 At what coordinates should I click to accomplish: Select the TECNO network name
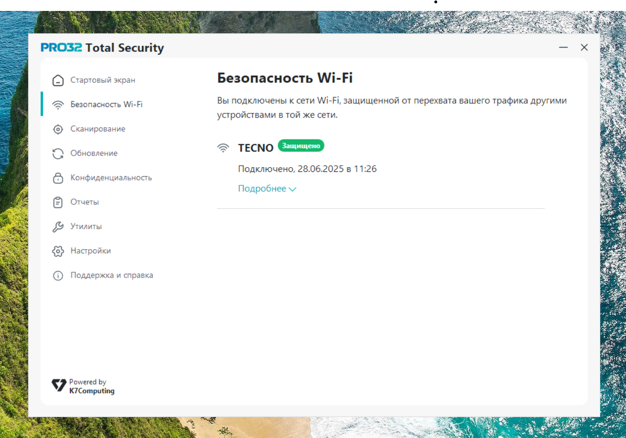click(256, 148)
